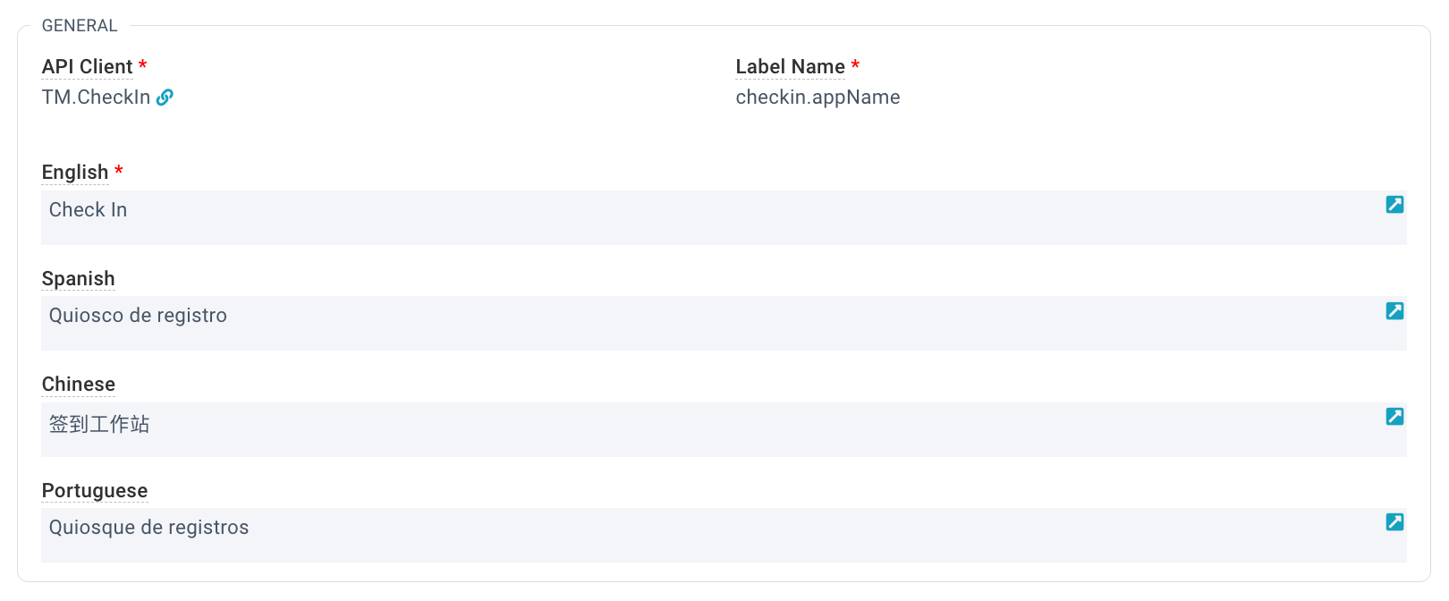Click the API Client label
Screen dimensions: 1449x601
click(87, 67)
